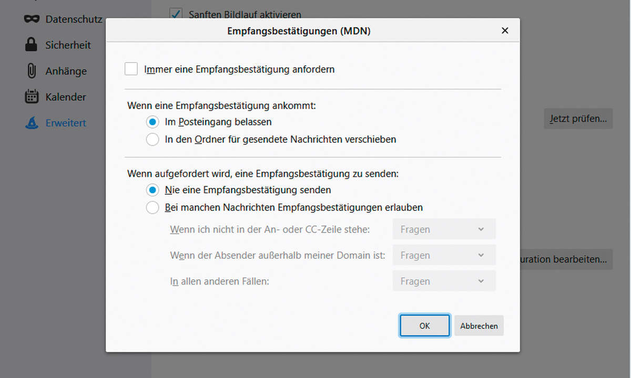Click the Abbrechen button
This screenshot has width=631, height=378.
tap(479, 325)
